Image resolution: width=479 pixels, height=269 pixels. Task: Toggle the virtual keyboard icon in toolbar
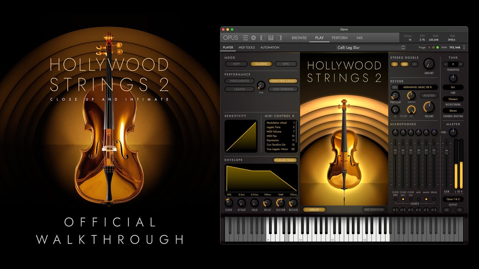click(271, 38)
